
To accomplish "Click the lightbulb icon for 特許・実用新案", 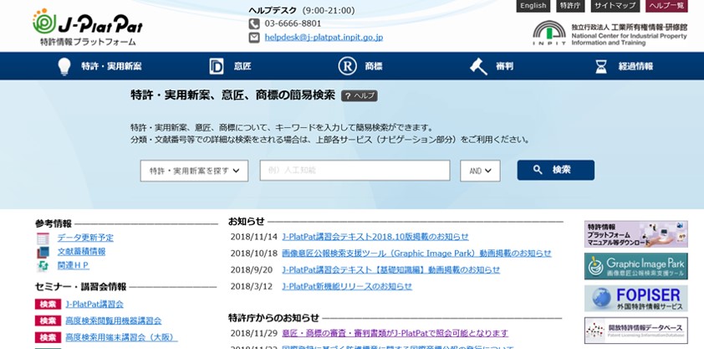I will [x=64, y=66].
